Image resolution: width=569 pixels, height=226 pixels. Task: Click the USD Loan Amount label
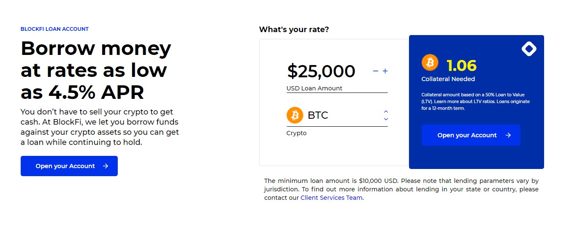pos(314,88)
